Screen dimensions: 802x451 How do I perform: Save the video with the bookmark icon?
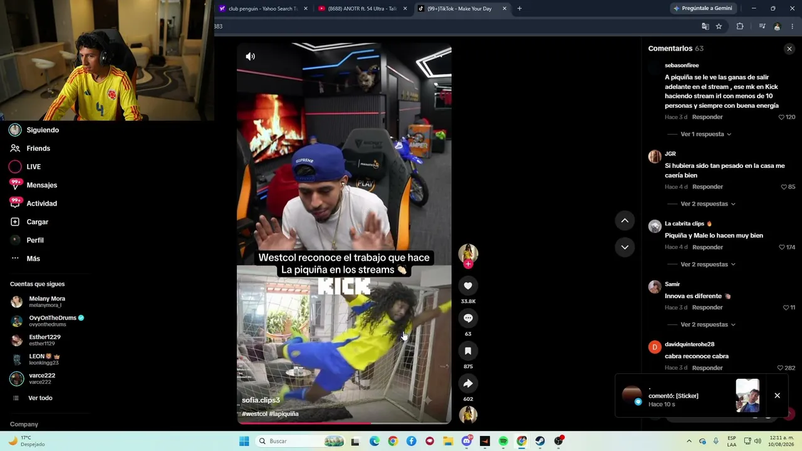[468, 351]
